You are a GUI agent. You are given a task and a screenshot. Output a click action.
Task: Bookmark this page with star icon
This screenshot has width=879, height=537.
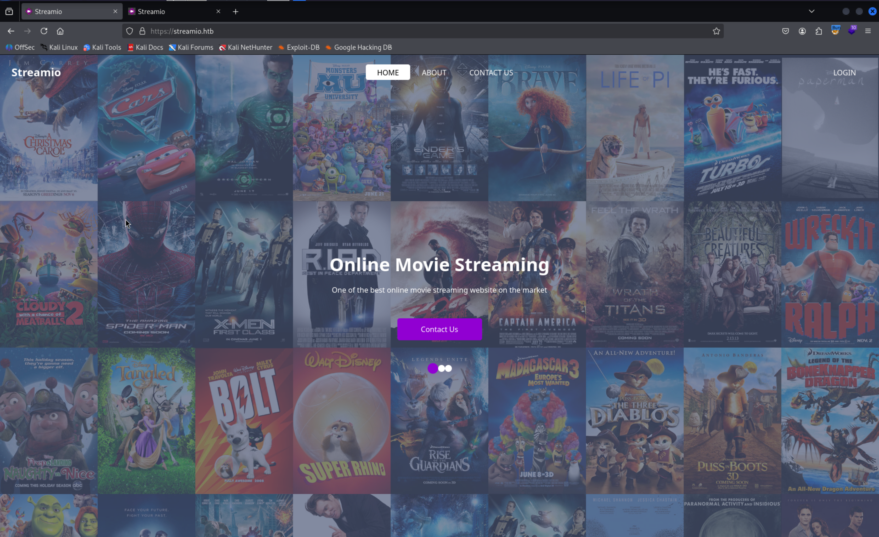716,31
